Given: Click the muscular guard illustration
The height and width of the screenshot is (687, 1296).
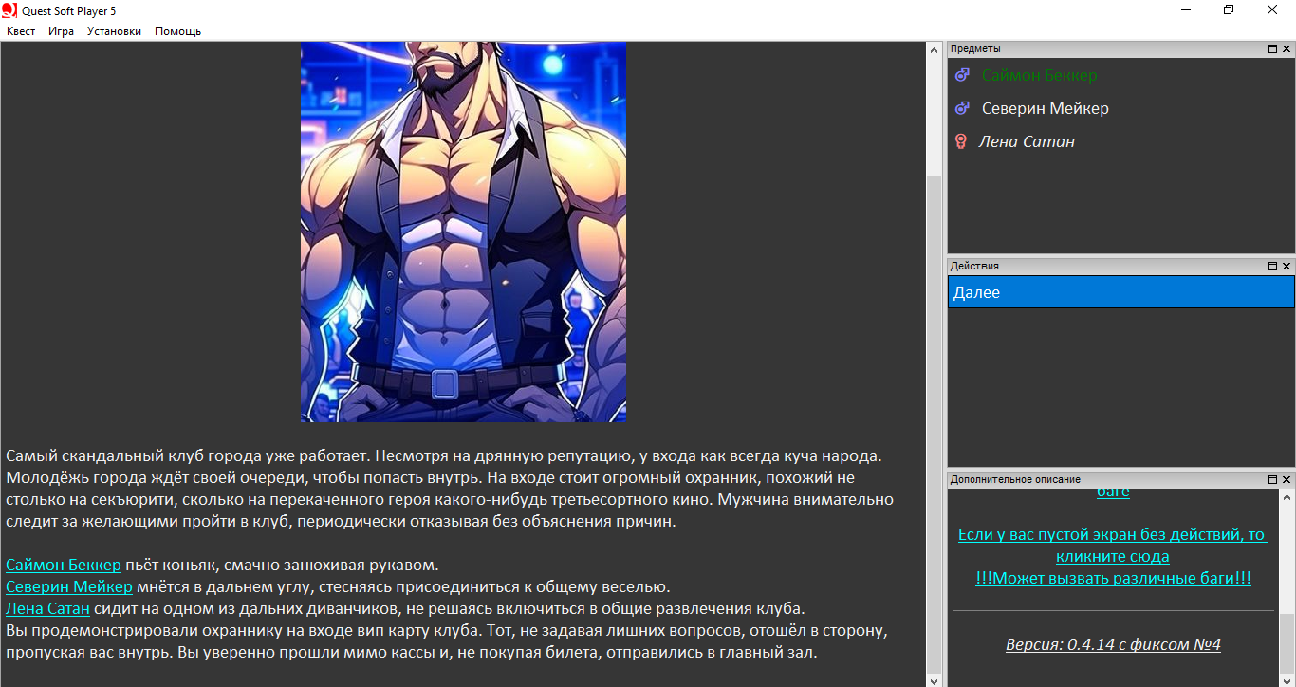Looking at the screenshot, I should [463, 232].
